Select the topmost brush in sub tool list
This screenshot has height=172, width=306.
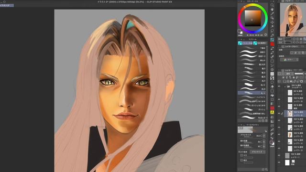click(x=252, y=48)
